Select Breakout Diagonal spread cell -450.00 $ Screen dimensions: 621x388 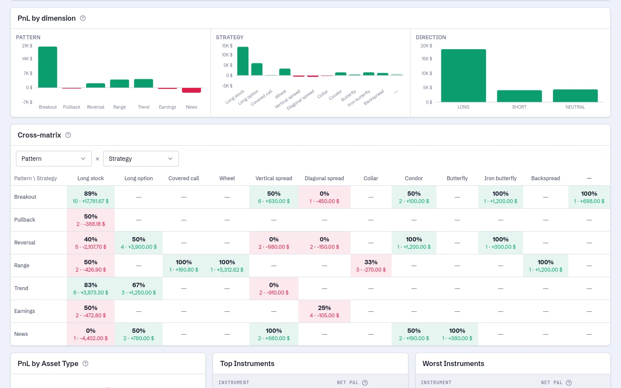pyautogui.click(x=324, y=197)
